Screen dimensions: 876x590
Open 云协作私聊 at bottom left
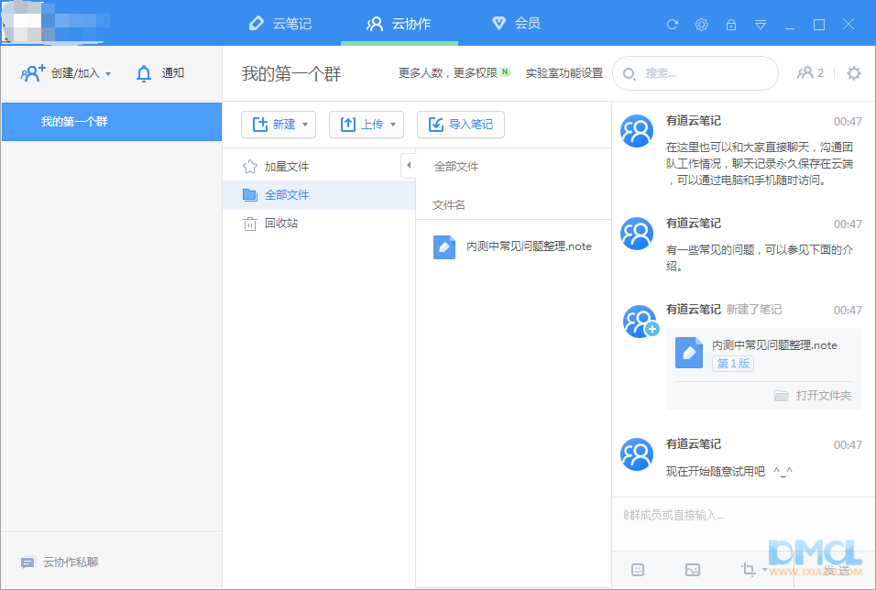[60, 563]
